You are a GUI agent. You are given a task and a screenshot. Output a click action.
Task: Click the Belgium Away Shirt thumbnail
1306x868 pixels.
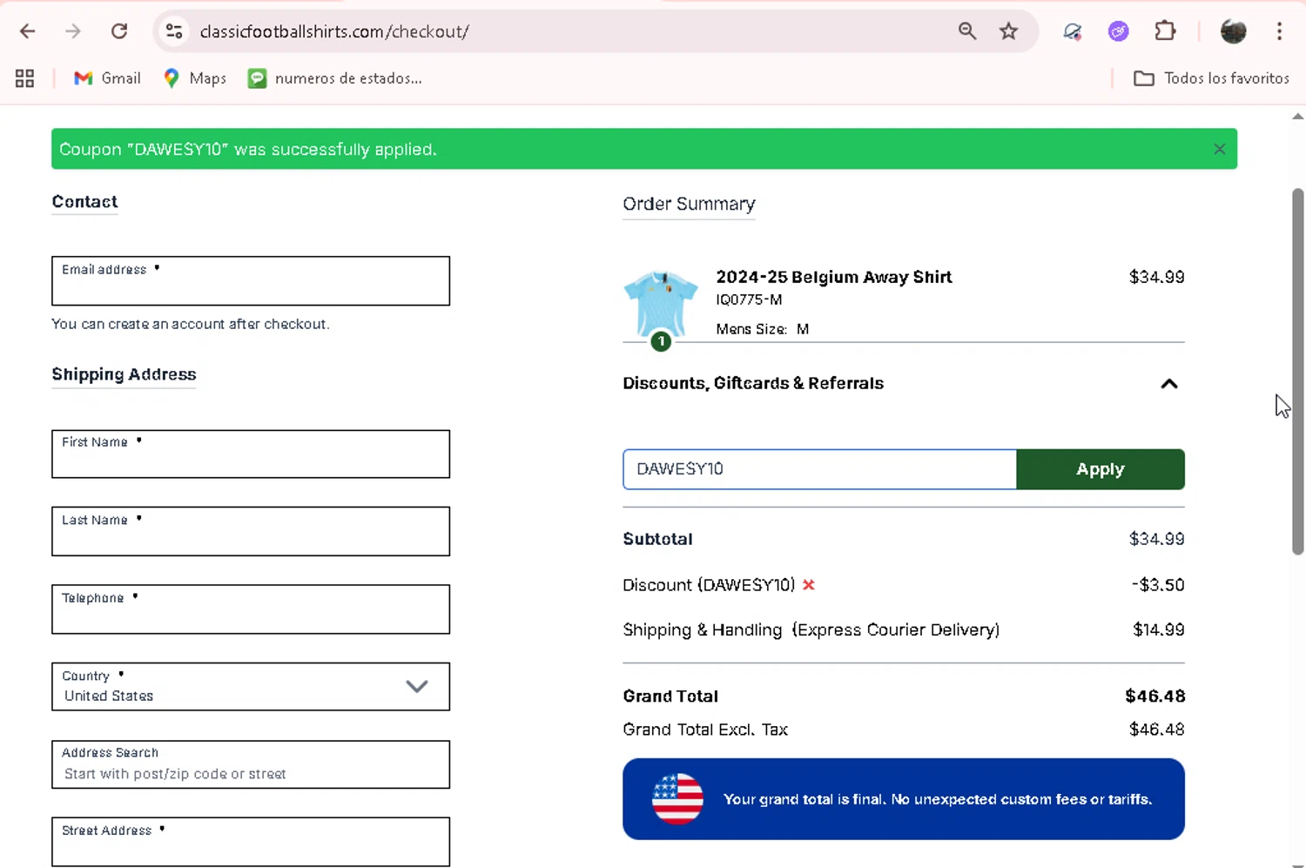click(661, 305)
